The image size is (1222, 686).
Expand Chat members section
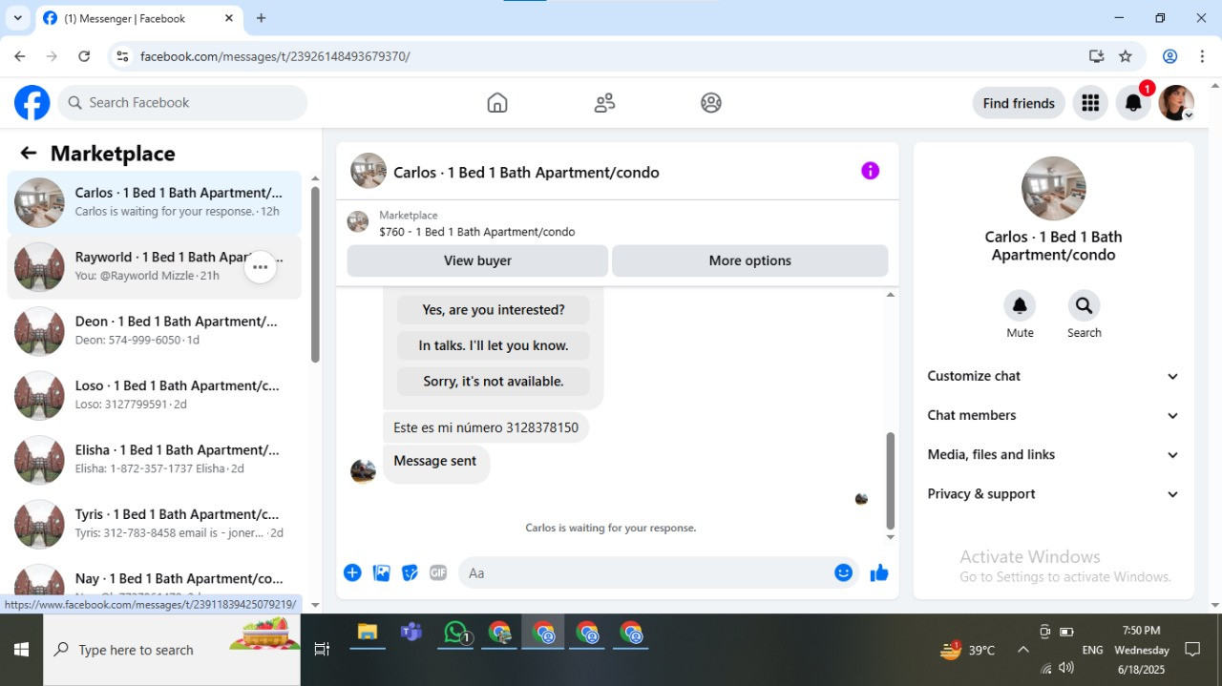point(1053,415)
